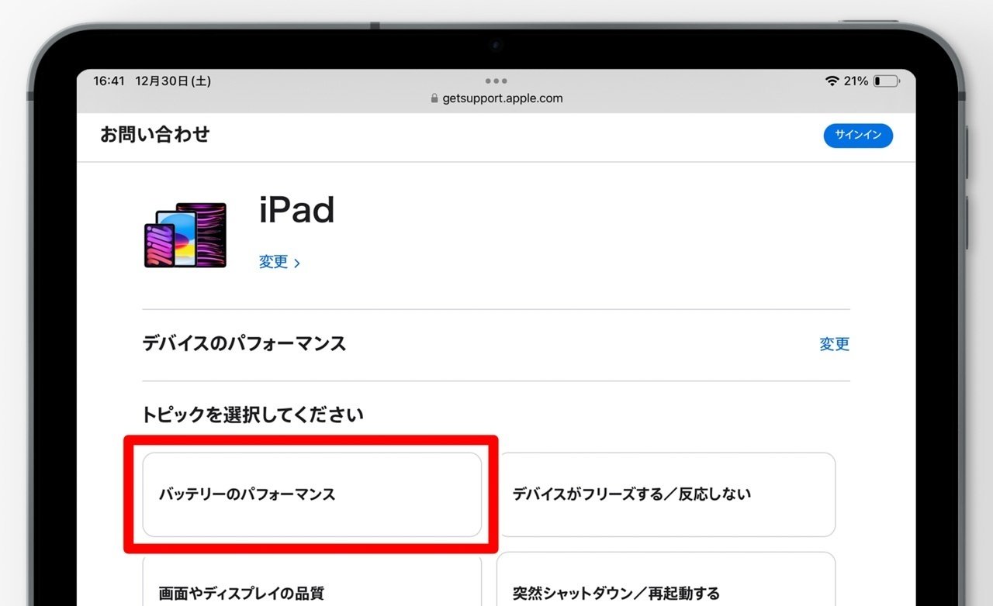Screen dimensions: 993x606
Task: Tap the padlock icon in the address bar
Action: tap(434, 98)
